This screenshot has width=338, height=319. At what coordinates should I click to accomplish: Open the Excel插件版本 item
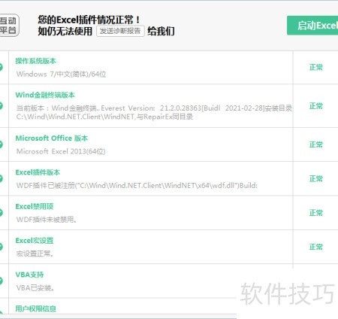tap(38, 172)
